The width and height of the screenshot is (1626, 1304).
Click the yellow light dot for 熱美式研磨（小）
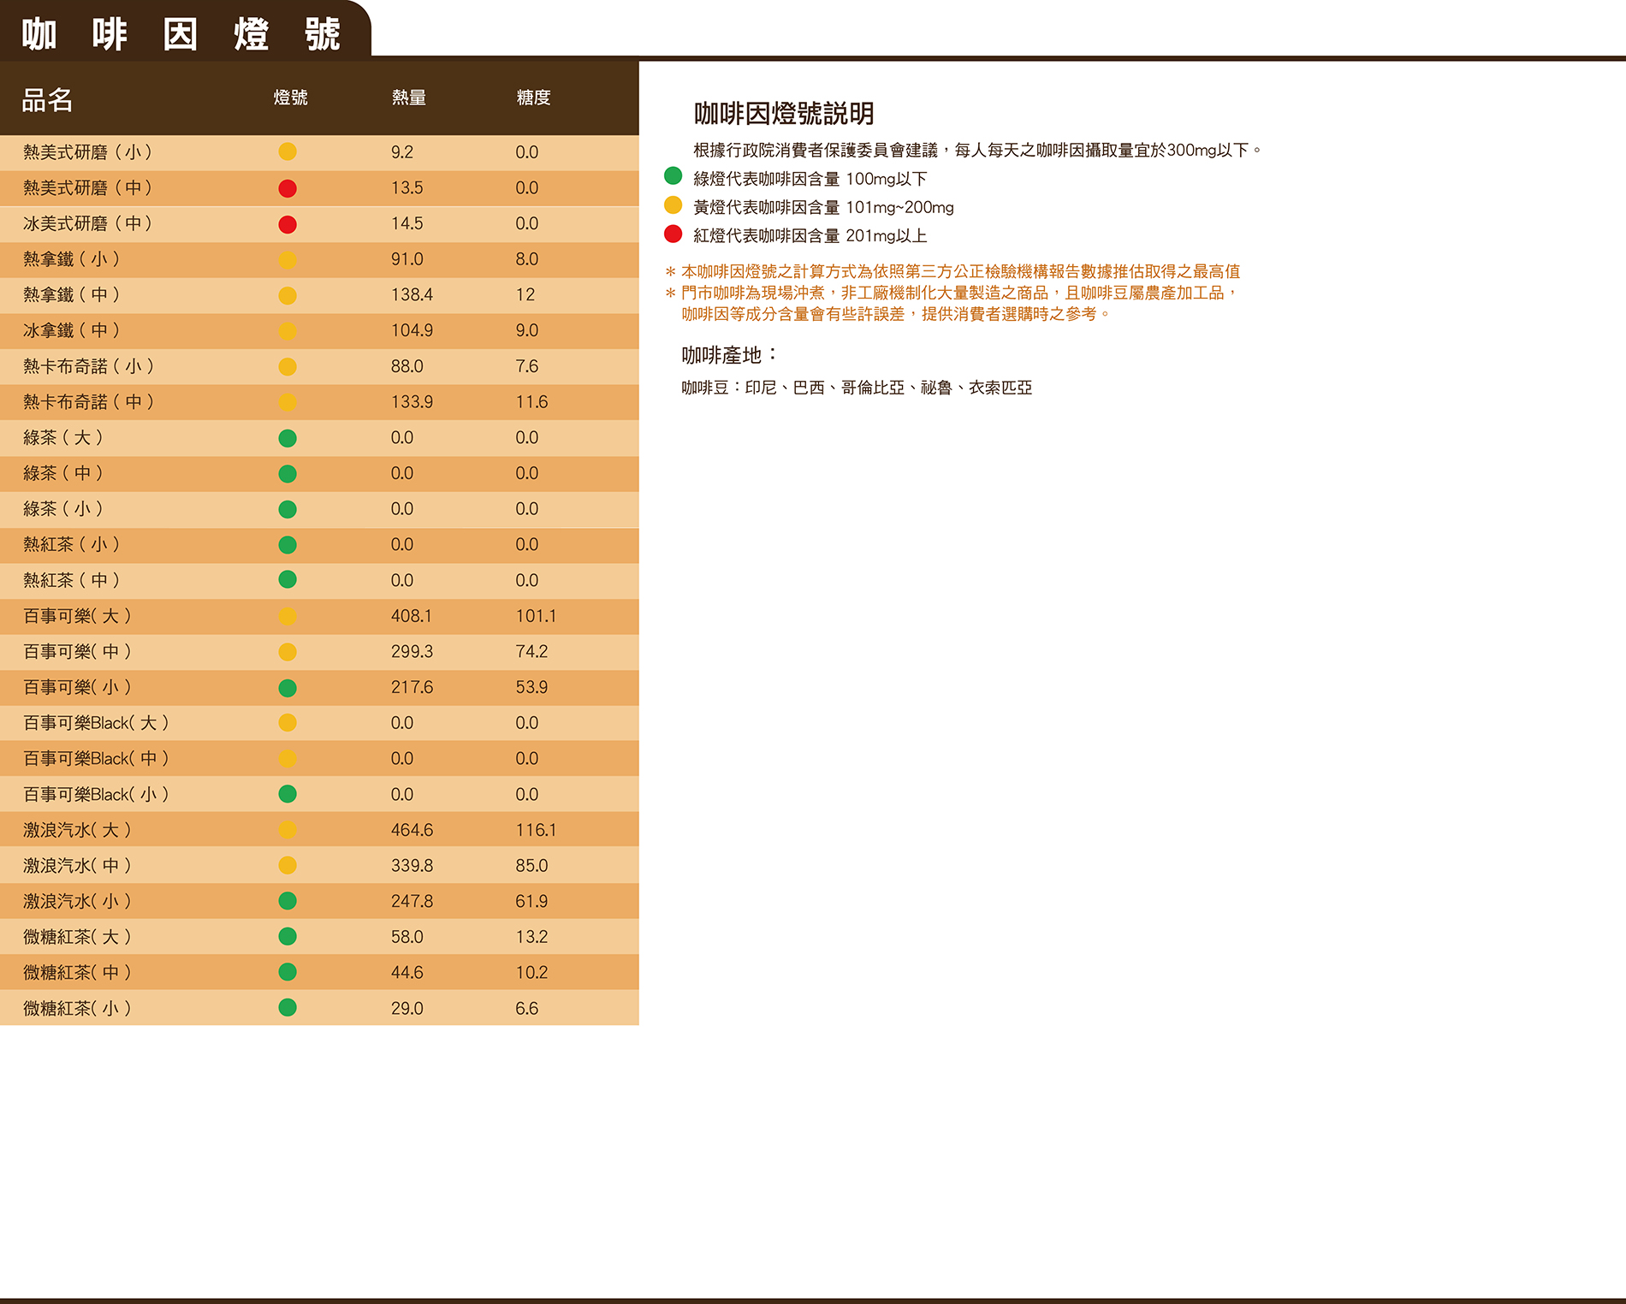pos(288,152)
